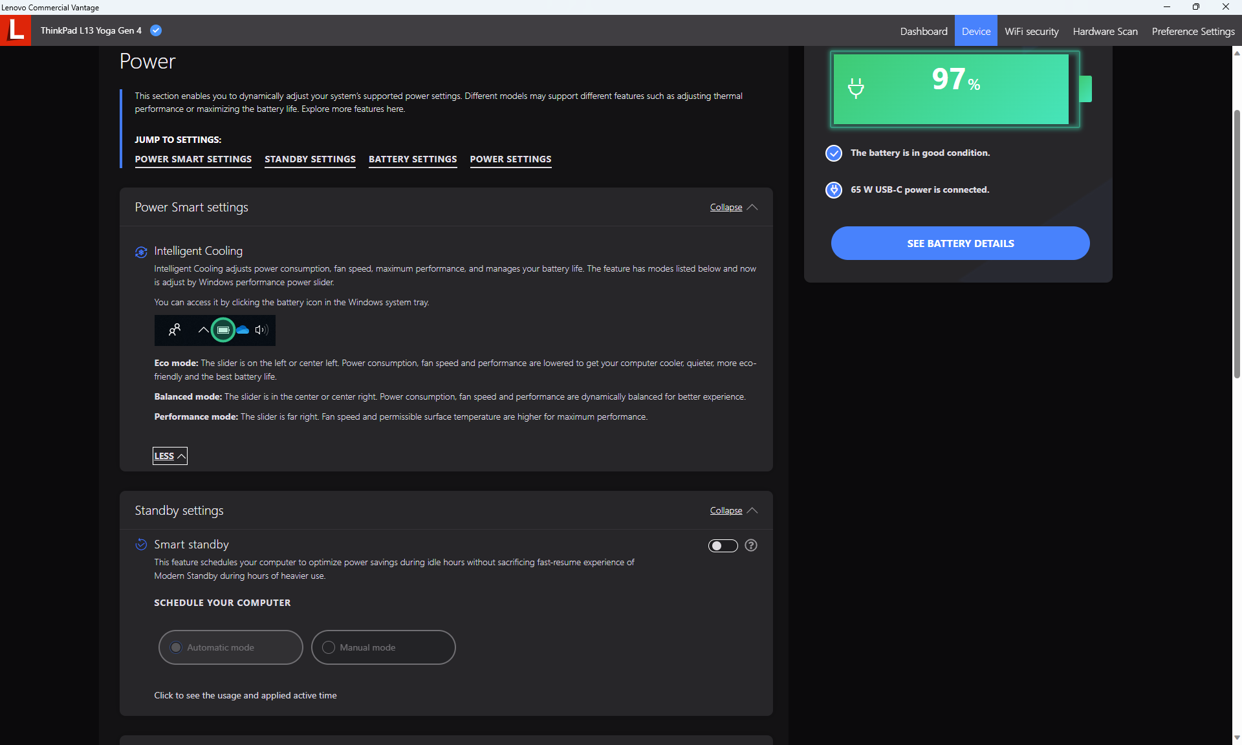Click the Smart standby help question mark

751,545
